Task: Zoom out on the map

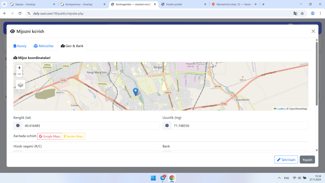Action: (19, 74)
